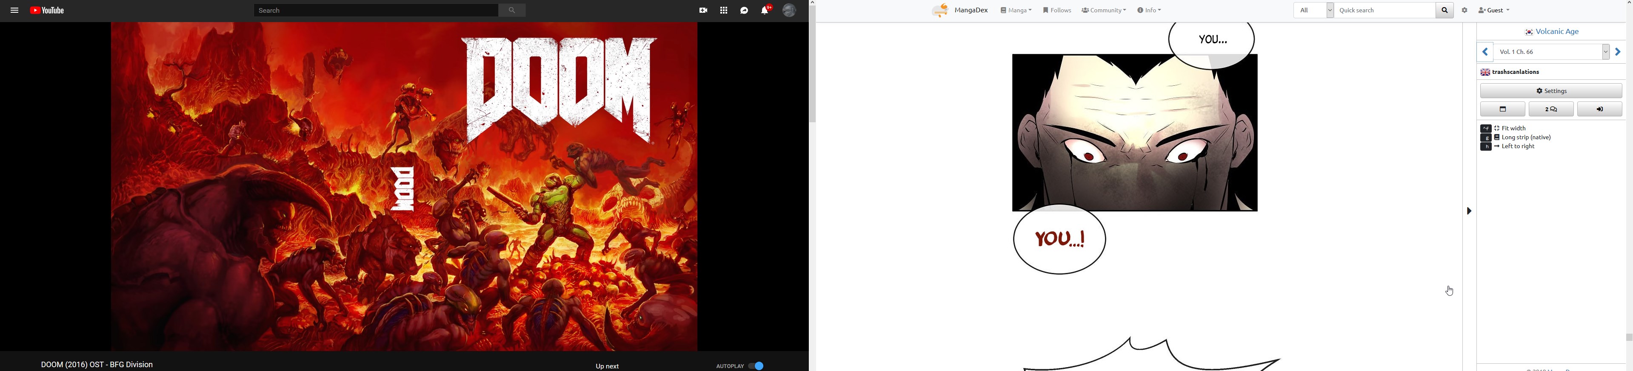Open the YouTube hamburger guide menu
Screen dimensions: 1633x371
point(14,10)
